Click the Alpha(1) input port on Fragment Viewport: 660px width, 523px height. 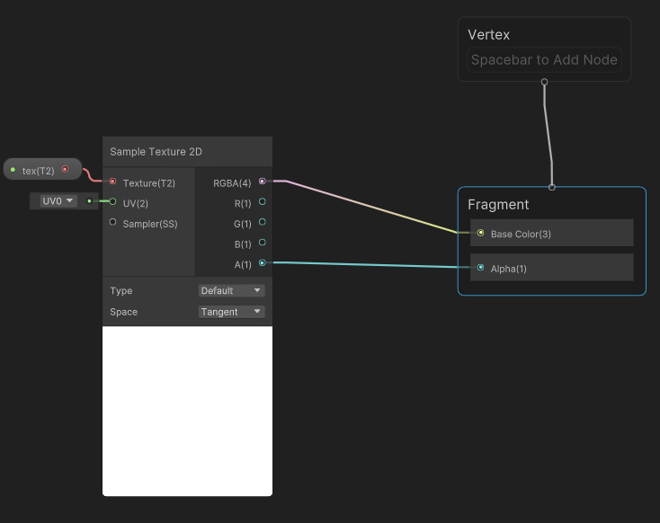[480, 268]
